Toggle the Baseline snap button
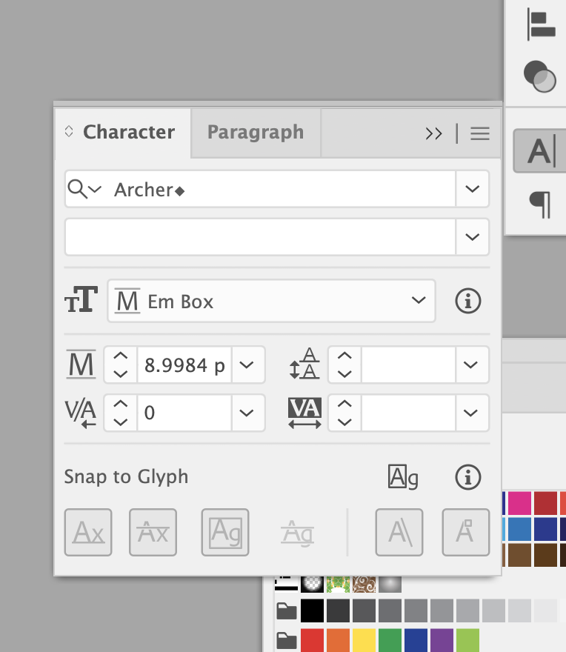Screen dimensions: 566x652 [88, 533]
